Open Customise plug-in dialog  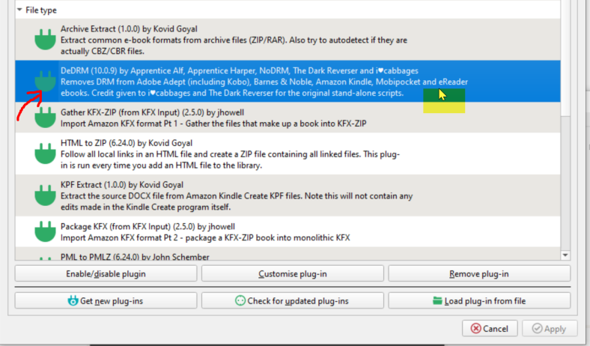pos(292,273)
